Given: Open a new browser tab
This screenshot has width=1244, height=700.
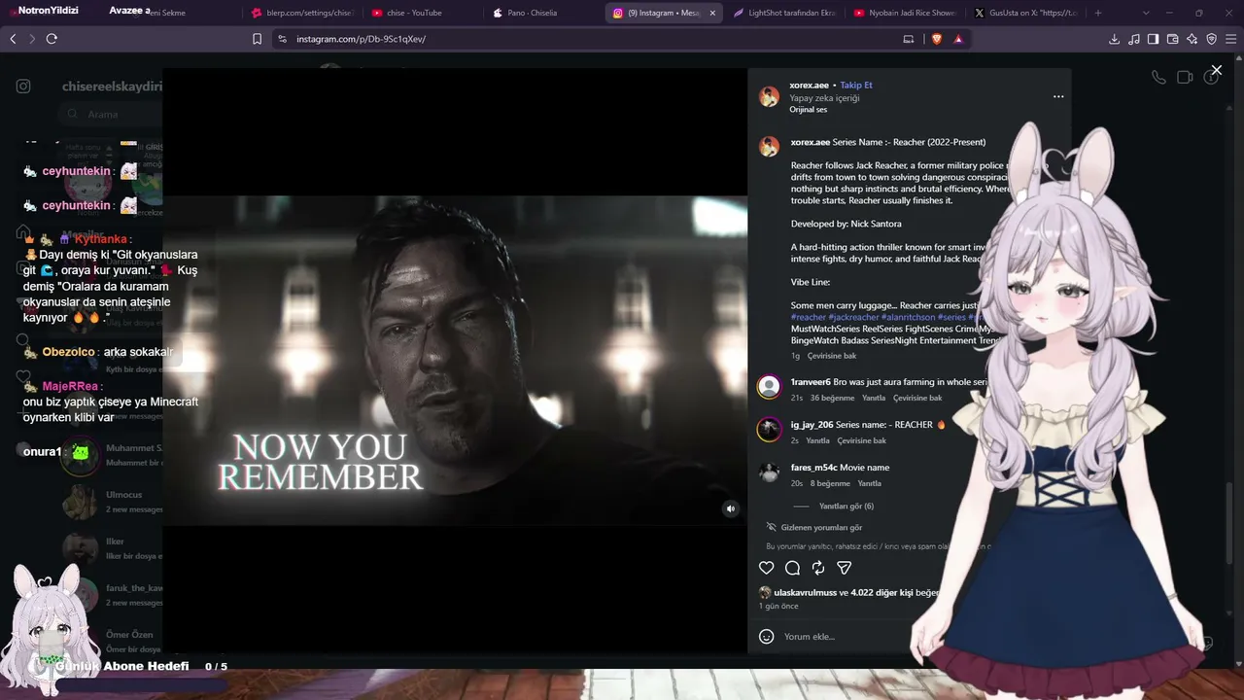Looking at the screenshot, I should [x=1098, y=13].
